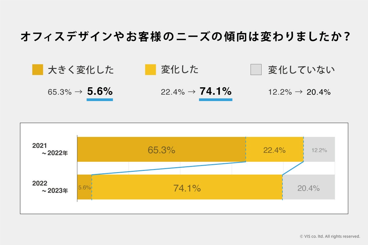
Task: Click the 74.1% yellow bar segment
Action: [x=187, y=187]
